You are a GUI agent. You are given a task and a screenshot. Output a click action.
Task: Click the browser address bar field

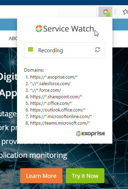tap(48, 12)
